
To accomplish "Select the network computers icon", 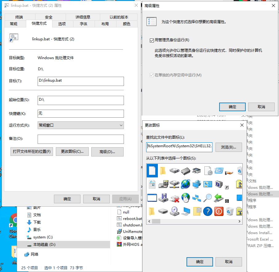I will coord(197,198).
